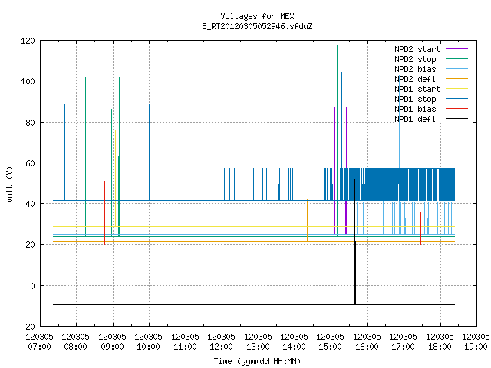Click the purple NPD2 start legend line sample
This screenshot has width=491, height=368.
click(x=457, y=49)
